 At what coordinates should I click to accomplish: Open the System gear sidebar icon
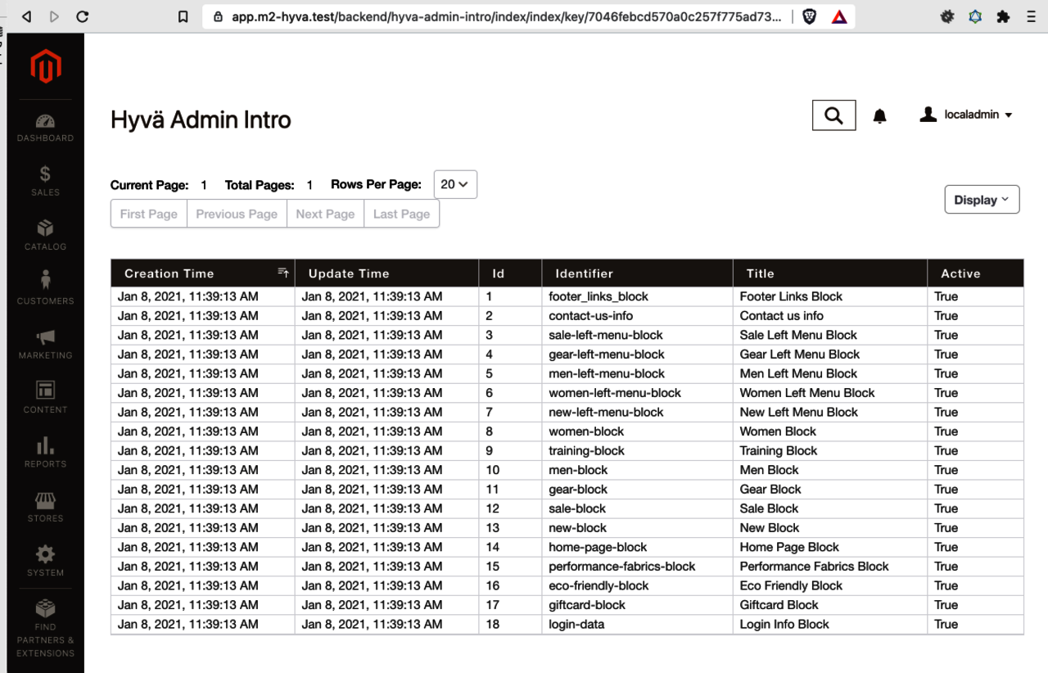pyautogui.click(x=46, y=555)
